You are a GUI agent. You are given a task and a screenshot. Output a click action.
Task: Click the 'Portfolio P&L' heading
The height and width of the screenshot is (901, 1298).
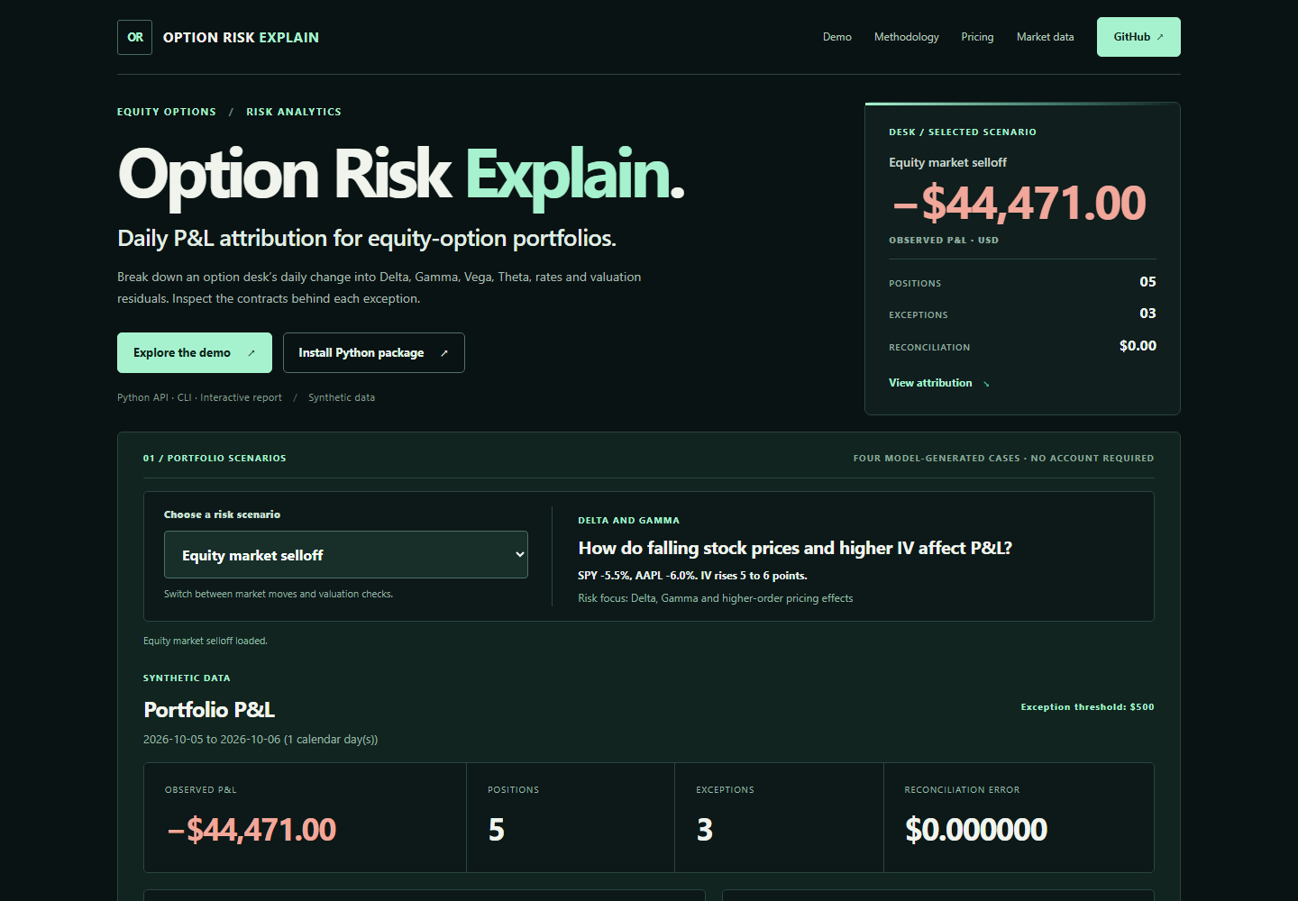click(209, 710)
